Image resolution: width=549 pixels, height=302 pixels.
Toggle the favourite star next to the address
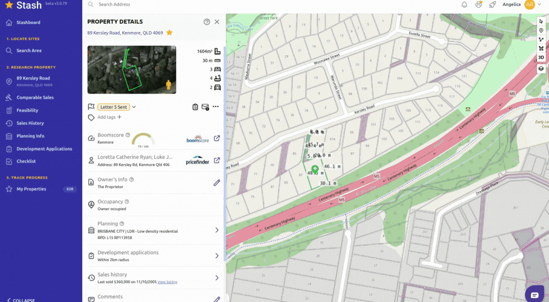tap(170, 33)
